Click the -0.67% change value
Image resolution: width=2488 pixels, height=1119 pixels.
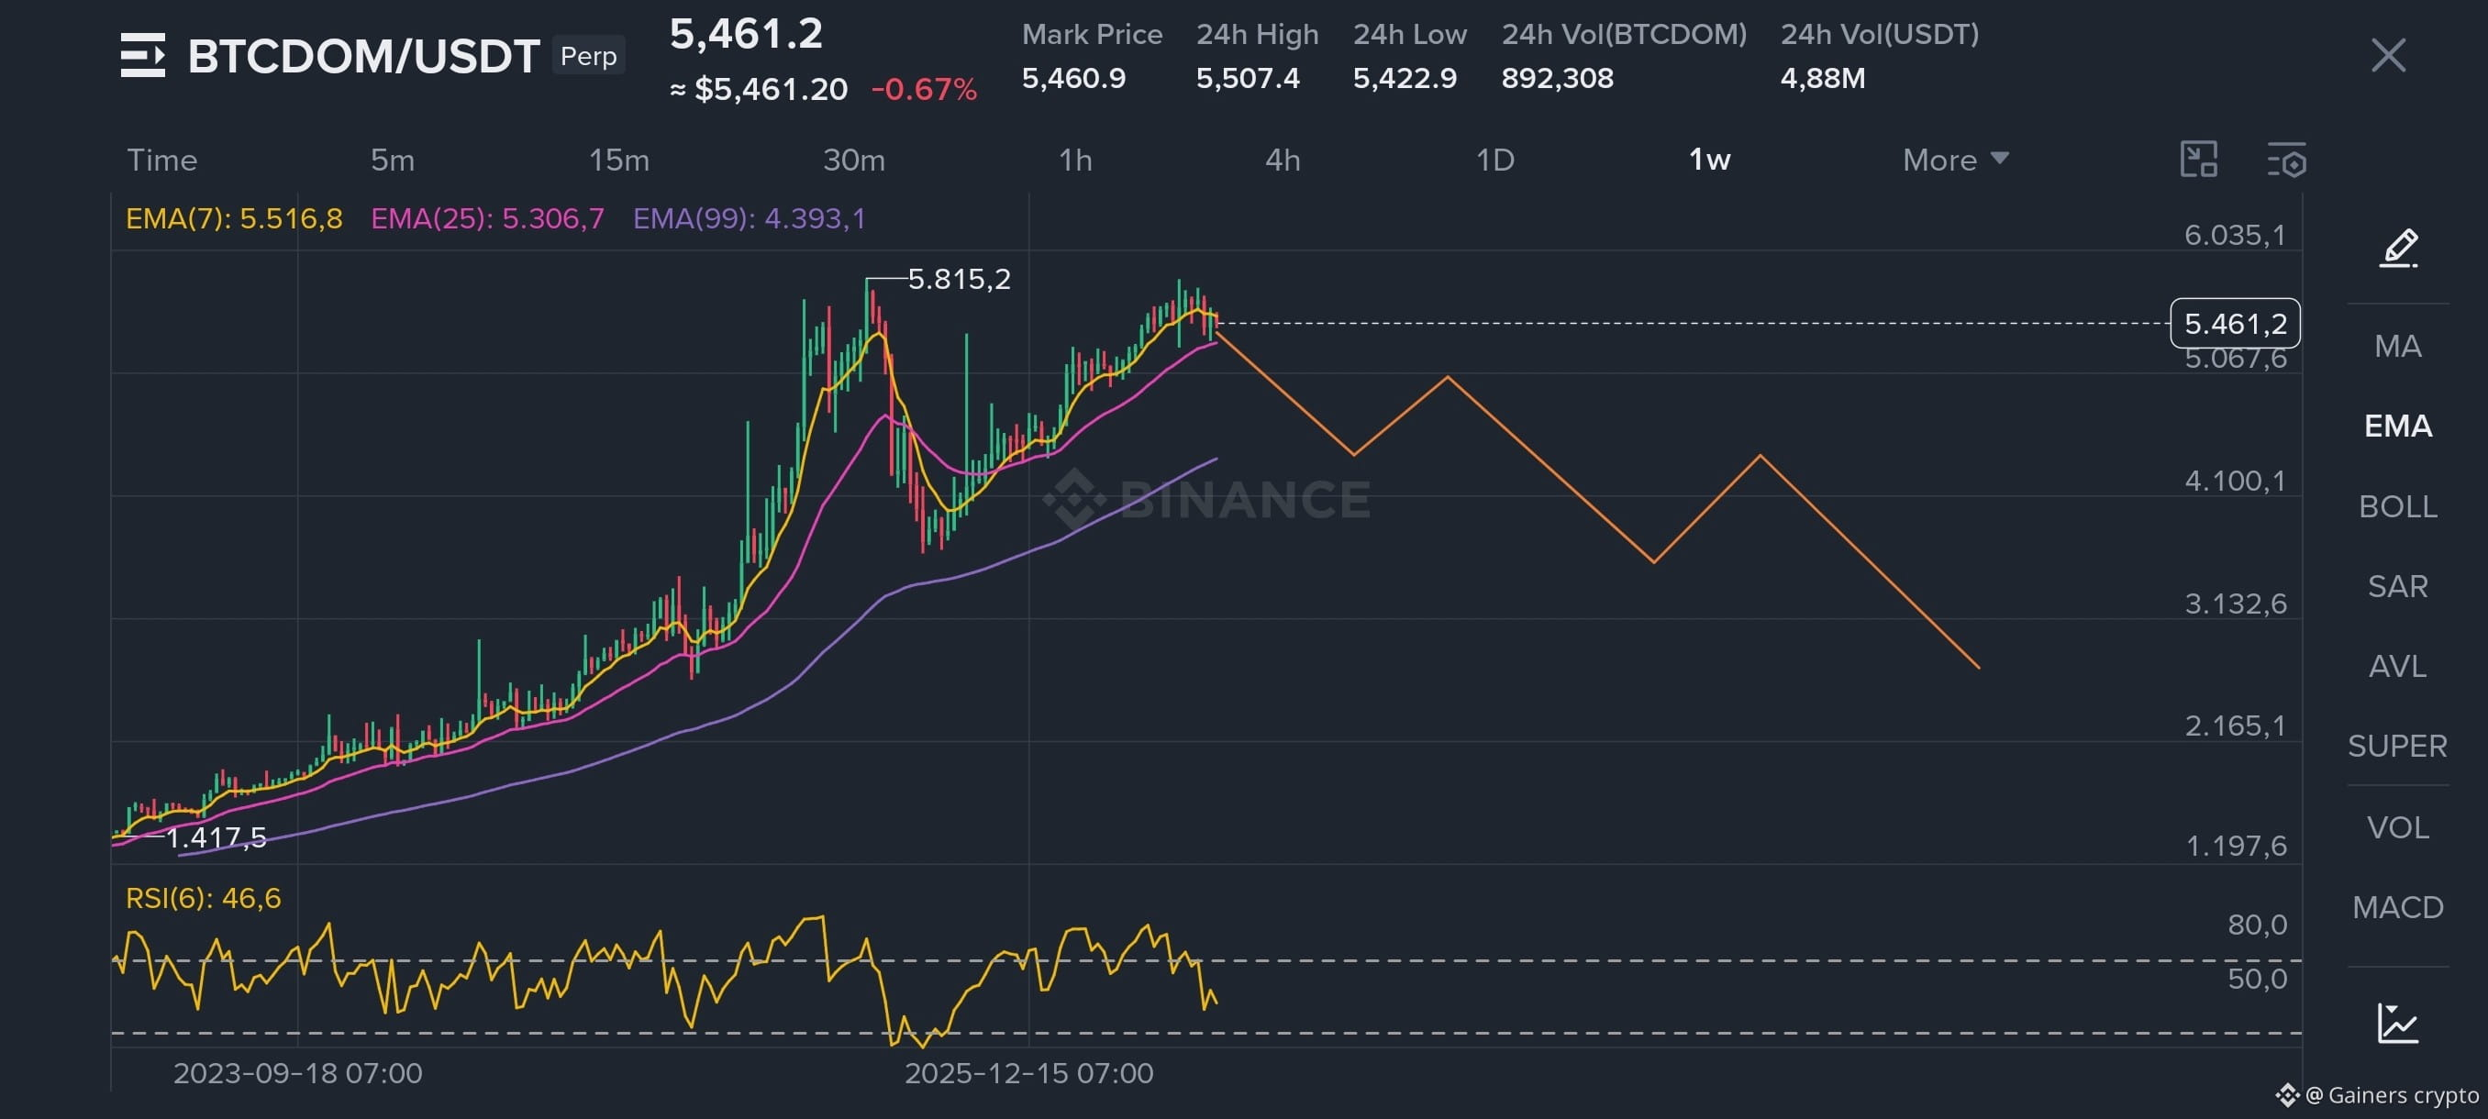925,89
